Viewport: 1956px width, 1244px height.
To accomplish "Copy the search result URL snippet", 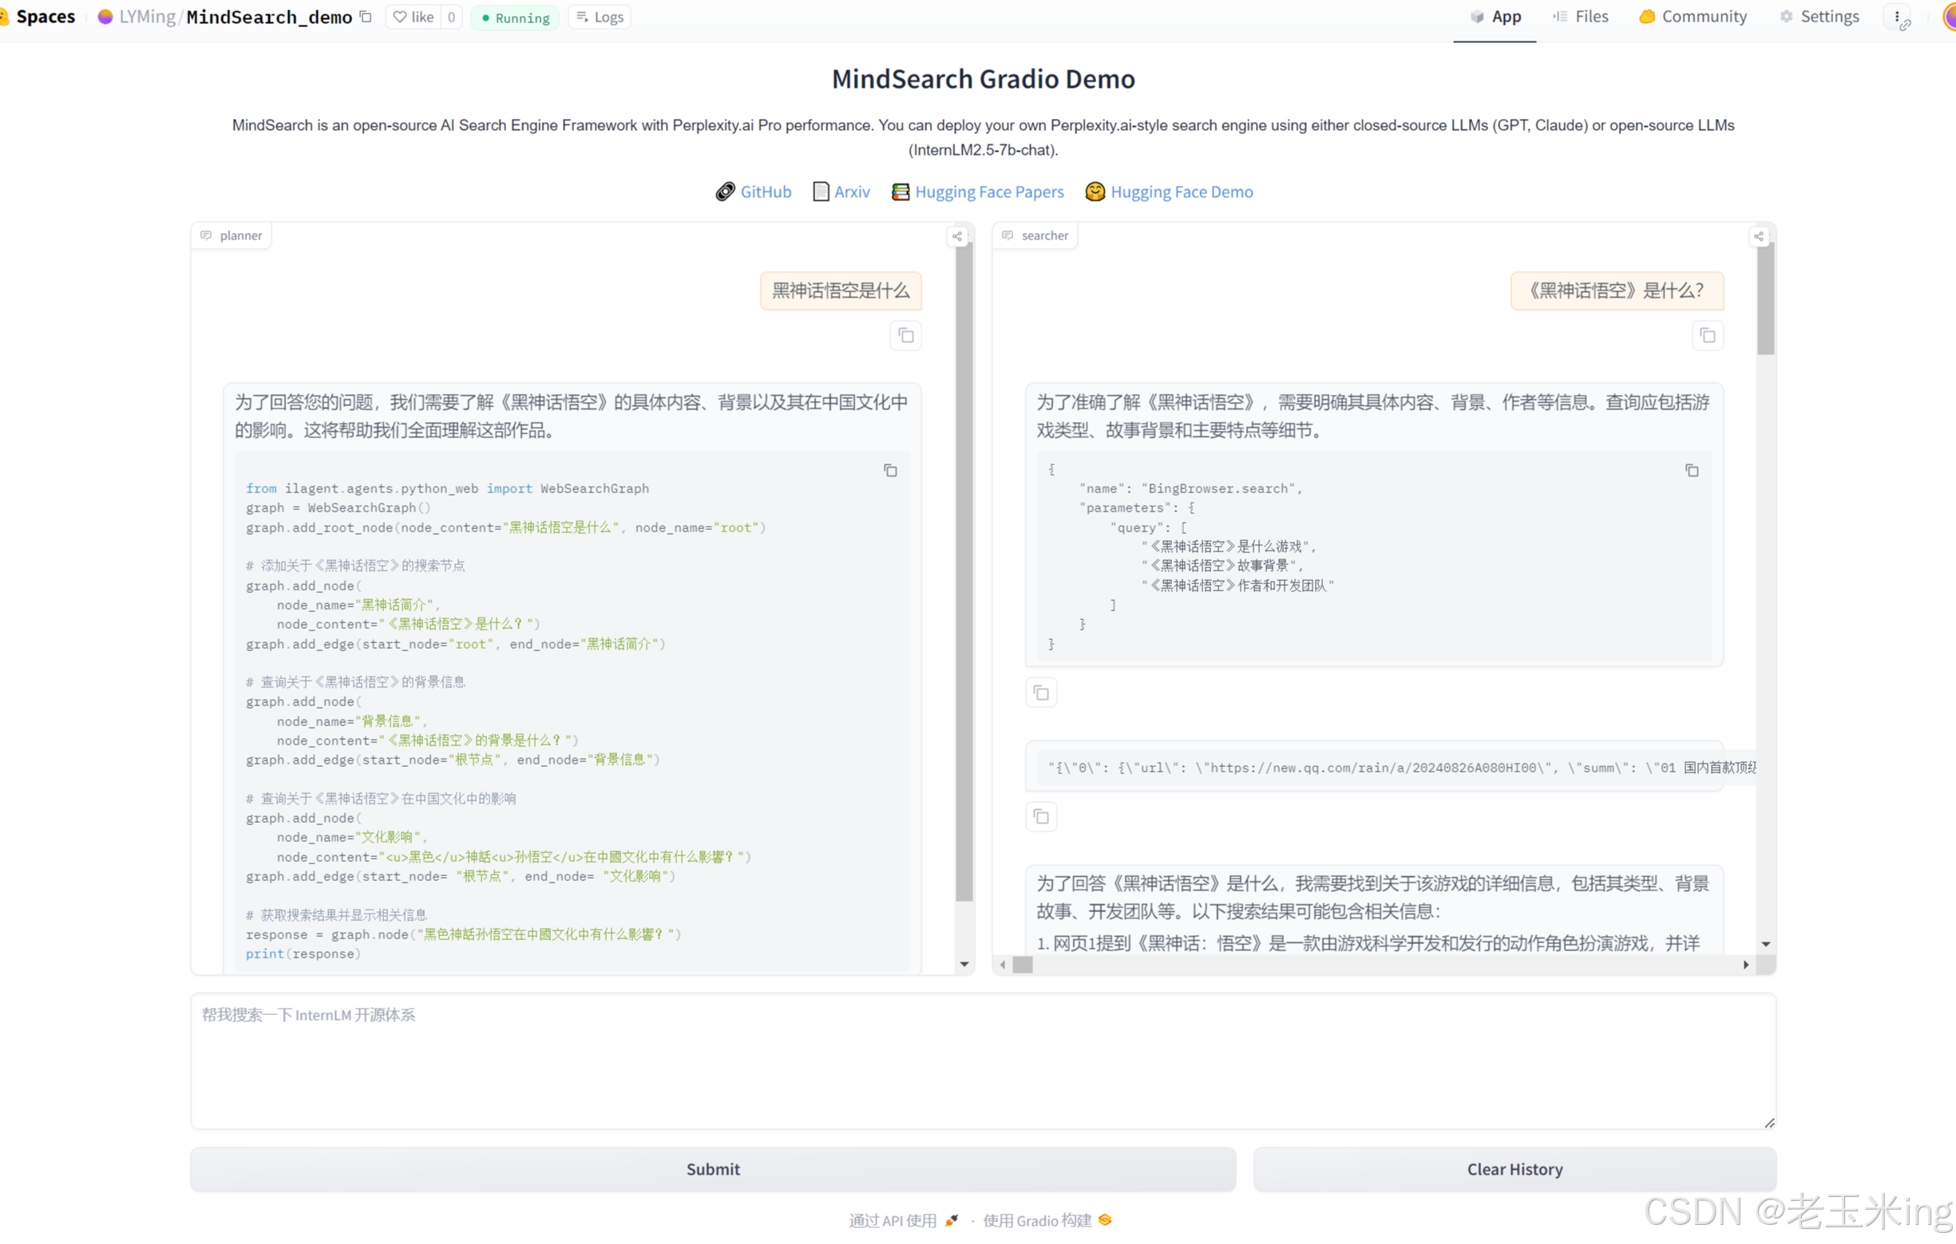I will click(1041, 817).
